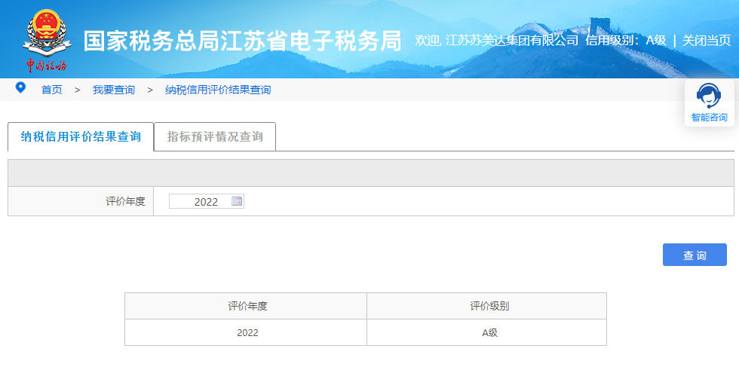Click the company name 江苏苏美达集团有限公司
Image resolution: width=739 pixels, height=379 pixels.
click(x=512, y=41)
